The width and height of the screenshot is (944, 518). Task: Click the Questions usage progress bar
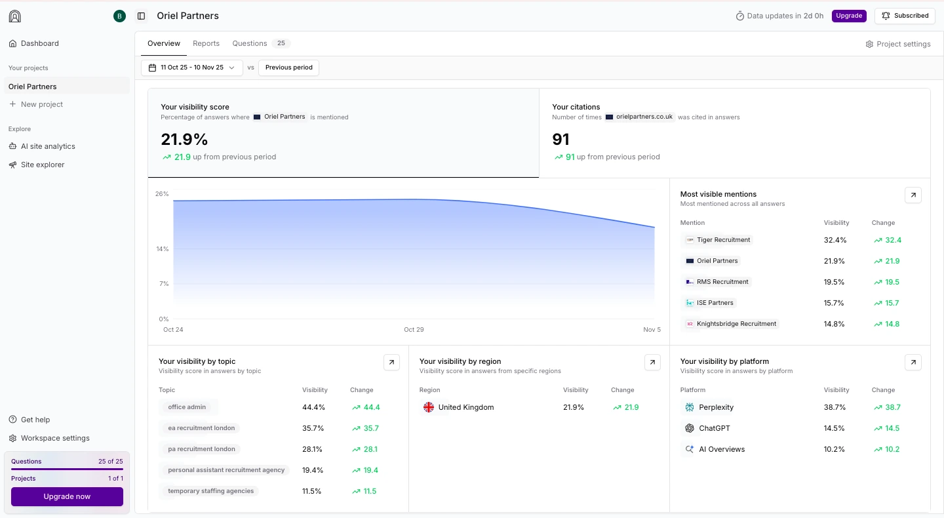(x=67, y=469)
